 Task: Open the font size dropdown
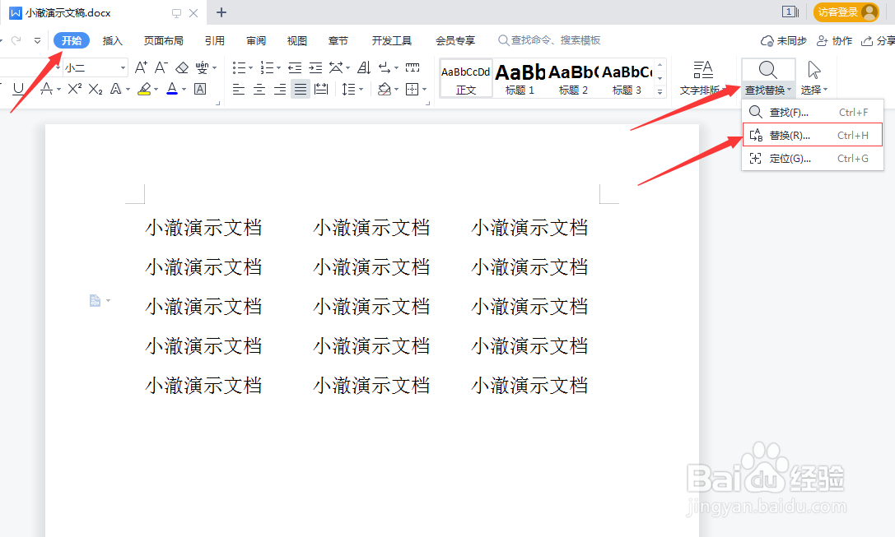(x=122, y=67)
